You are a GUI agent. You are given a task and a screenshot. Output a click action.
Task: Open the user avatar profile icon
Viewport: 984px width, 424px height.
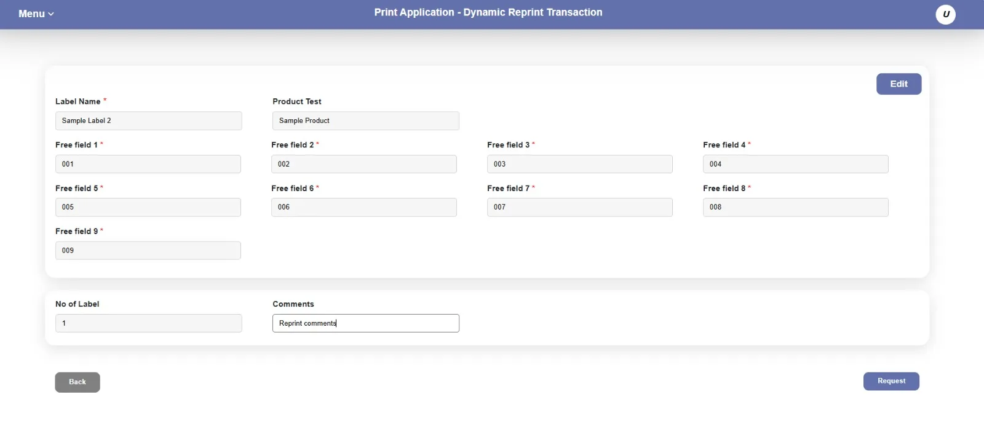point(945,14)
